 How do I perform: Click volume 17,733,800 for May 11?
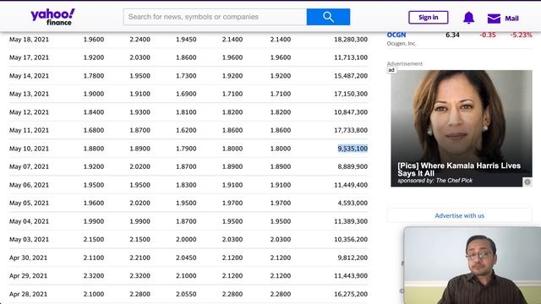[x=351, y=130]
